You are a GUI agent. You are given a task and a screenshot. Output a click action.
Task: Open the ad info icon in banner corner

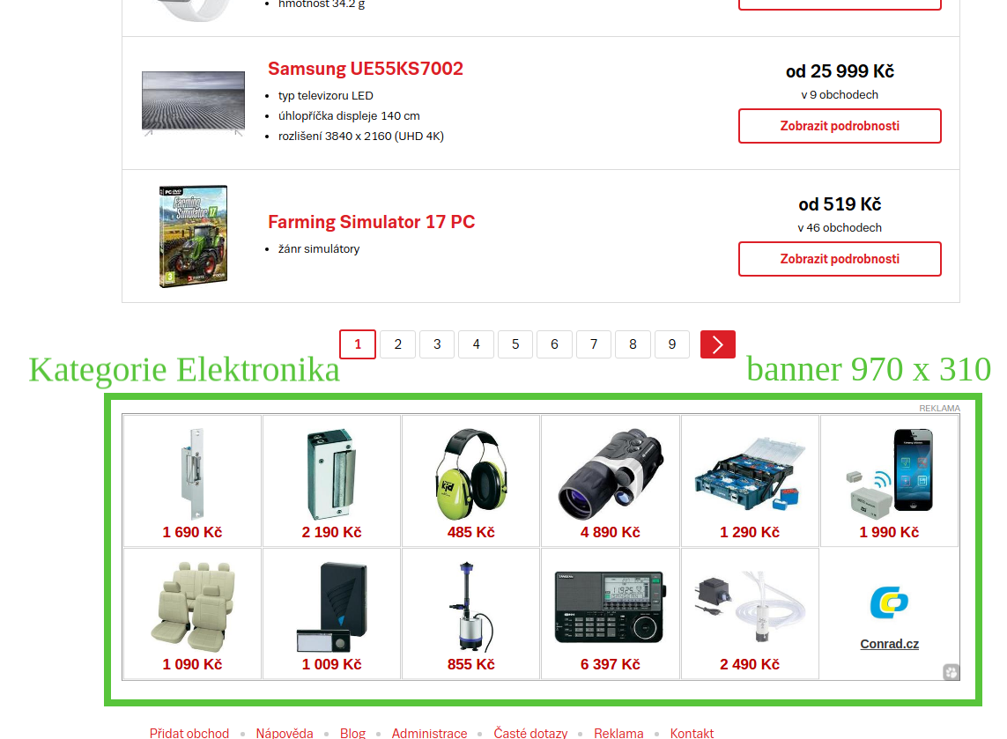[x=951, y=671]
